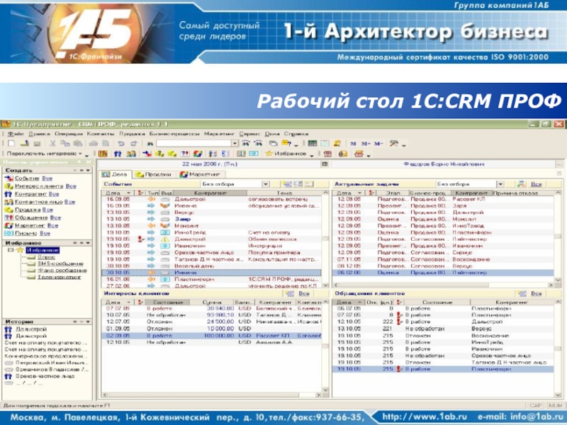Open the Переключить интерфейс dropdown
This screenshot has width=567, height=425.
click(x=45, y=154)
